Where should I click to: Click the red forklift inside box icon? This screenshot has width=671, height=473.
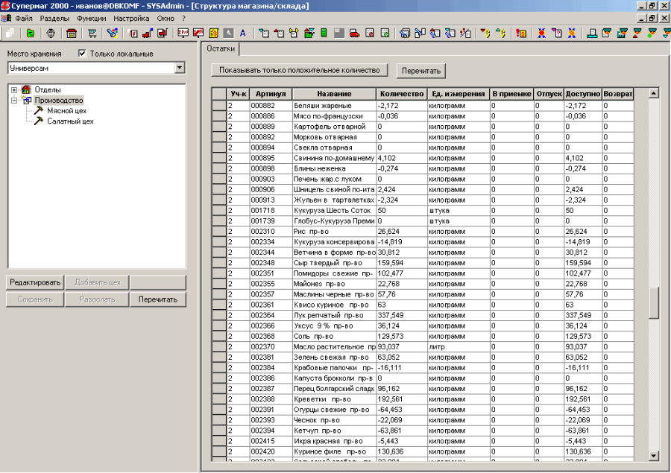pyautogui.click(x=163, y=34)
